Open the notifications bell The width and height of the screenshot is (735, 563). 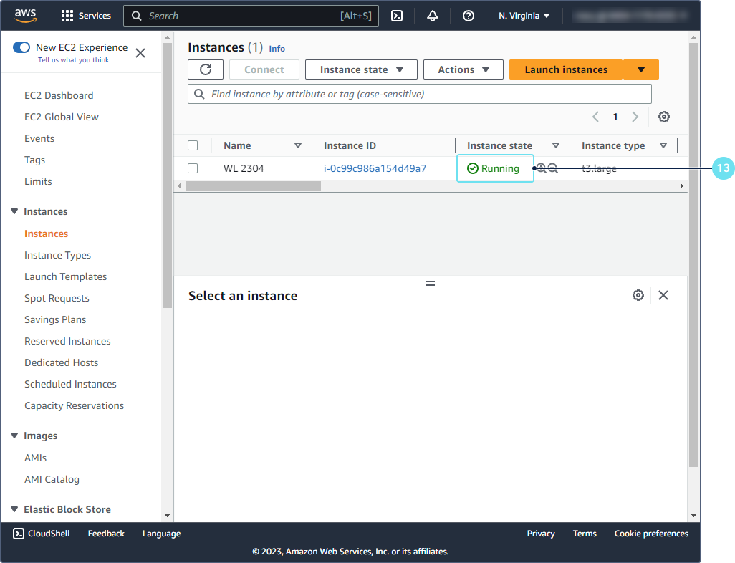click(433, 16)
